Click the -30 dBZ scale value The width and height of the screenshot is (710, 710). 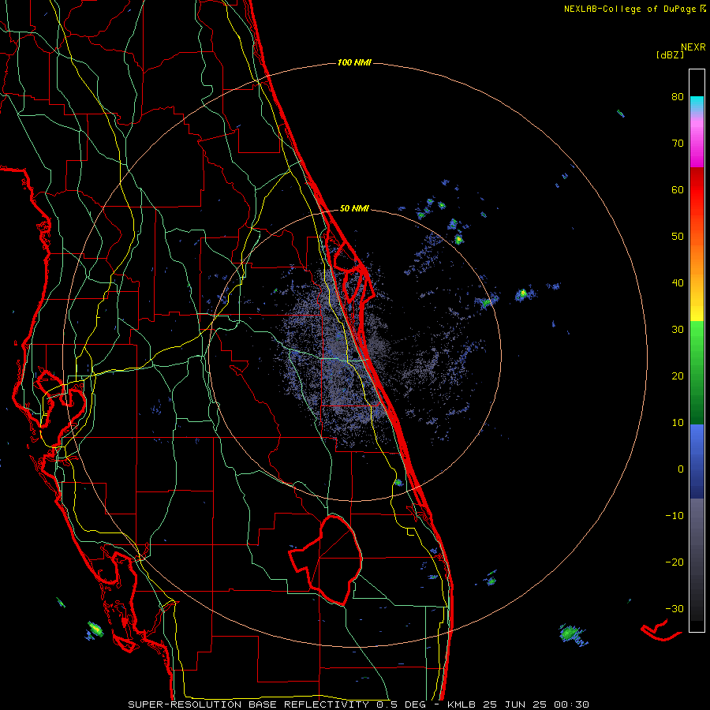pos(674,608)
